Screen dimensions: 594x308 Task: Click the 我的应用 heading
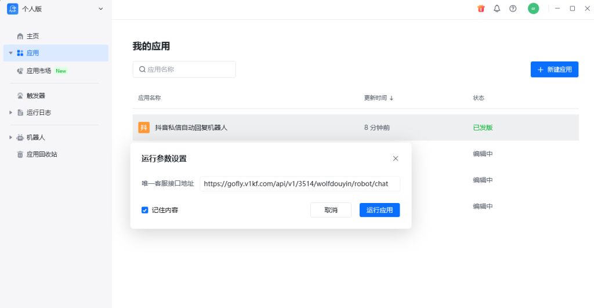point(151,46)
